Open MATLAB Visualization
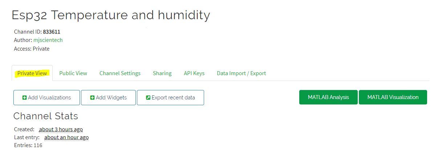This screenshot has width=438, height=150. click(x=393, y=97)
